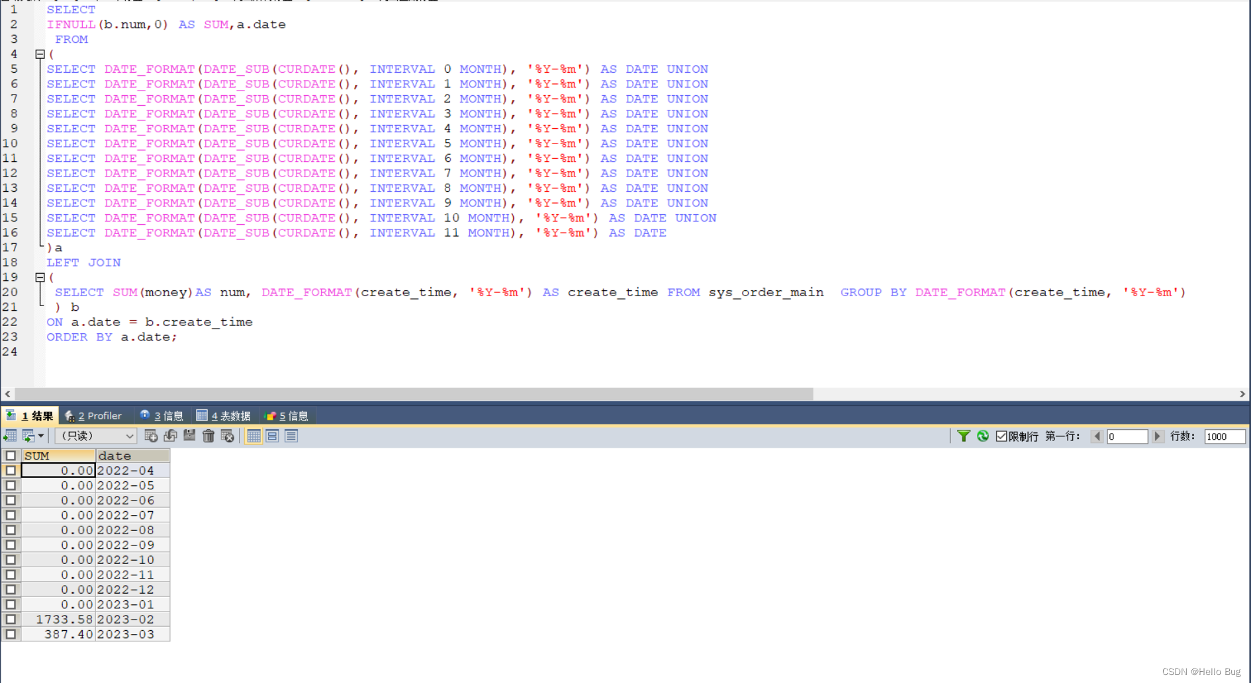Select the 2022-12 date cell

click(132, 590)
